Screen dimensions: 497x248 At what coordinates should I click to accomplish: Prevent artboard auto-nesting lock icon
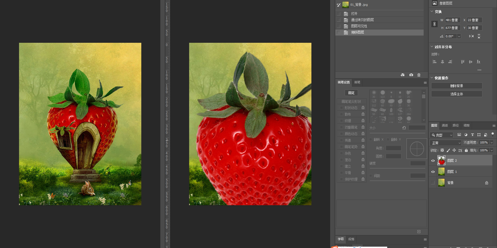pos(460,150)
